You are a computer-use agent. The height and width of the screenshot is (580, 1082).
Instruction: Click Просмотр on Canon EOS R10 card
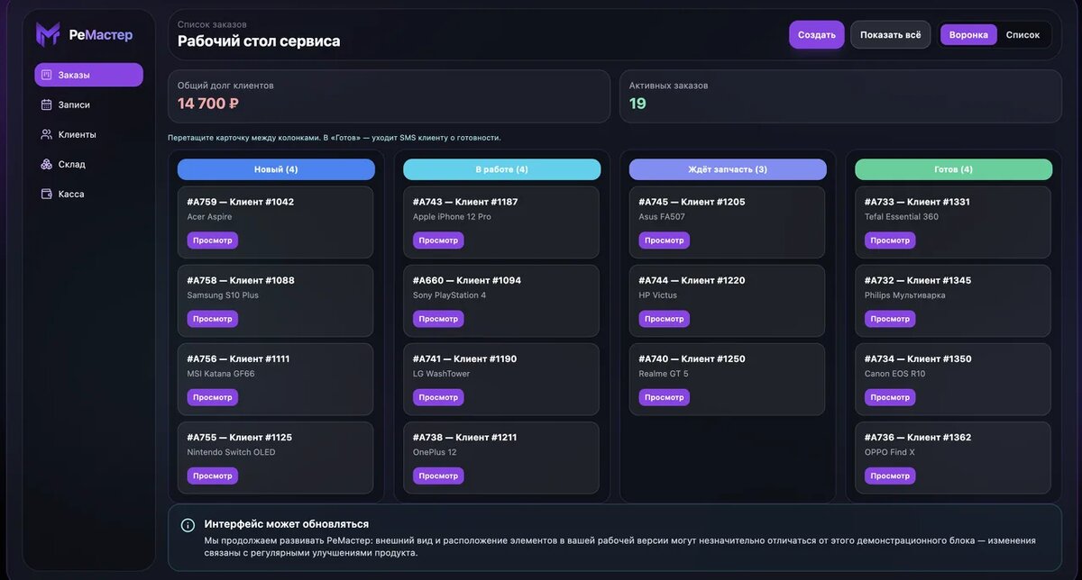pyautogui.click(x=890, y=397)
